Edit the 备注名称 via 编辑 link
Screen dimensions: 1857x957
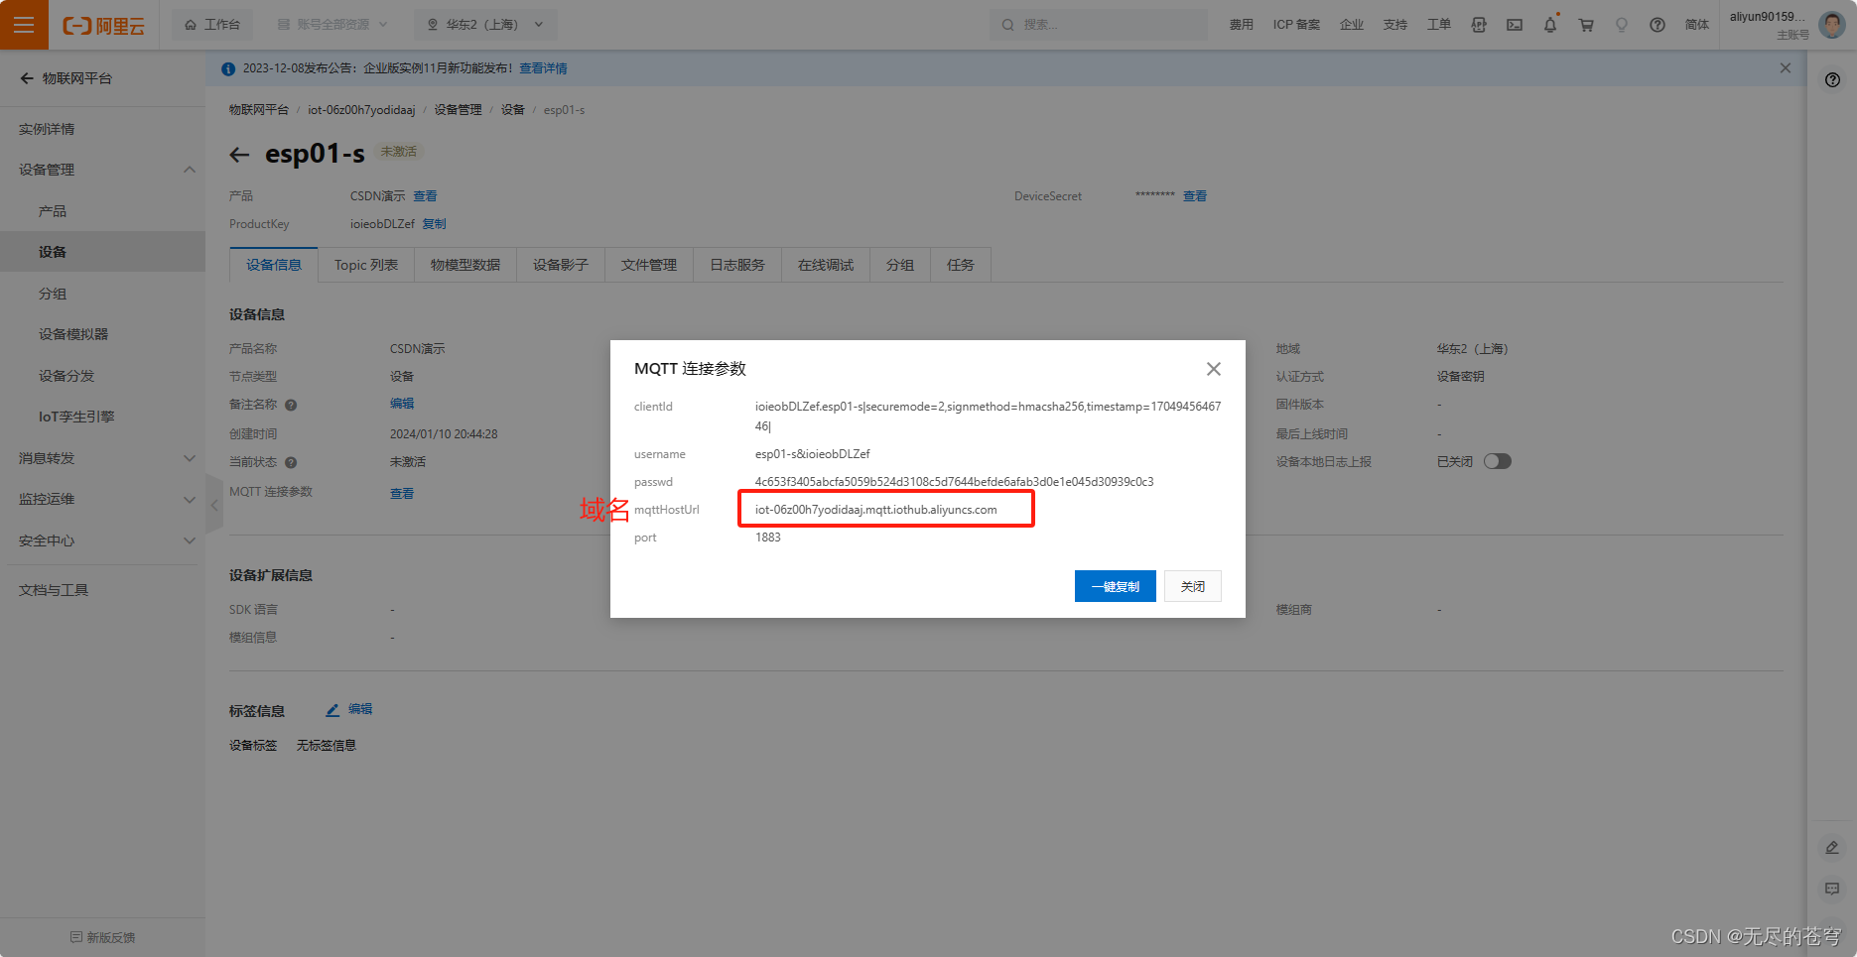pyautogui.click(x=402, y=404)
